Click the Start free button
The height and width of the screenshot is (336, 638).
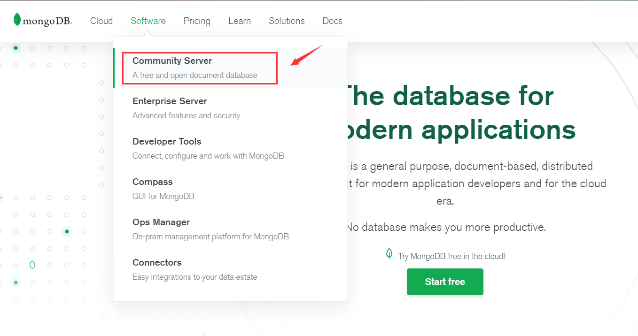point(445,282)
